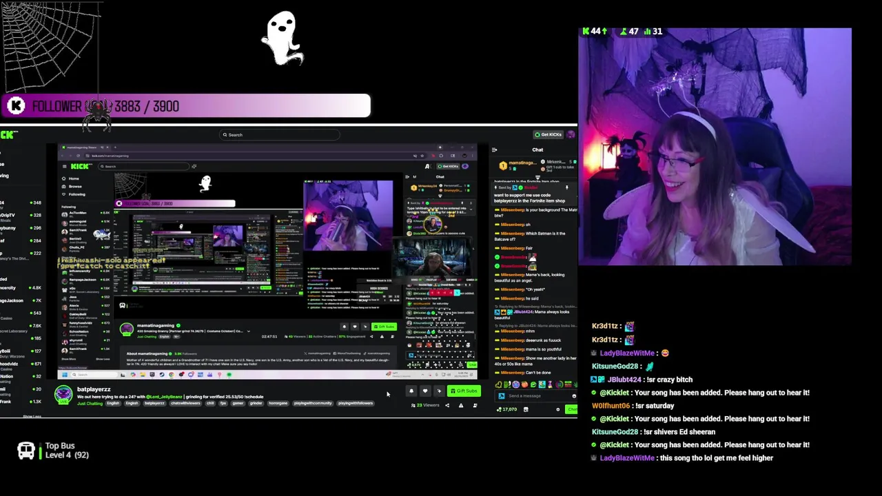Click the outer Kick Search field
This screenshot has width=882, height=496.
point(279,135)
